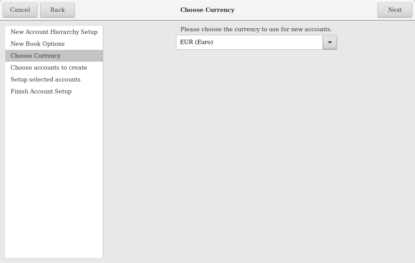
Task: Click blank sidebar area below Finish Account Setup
Action: 54,176
